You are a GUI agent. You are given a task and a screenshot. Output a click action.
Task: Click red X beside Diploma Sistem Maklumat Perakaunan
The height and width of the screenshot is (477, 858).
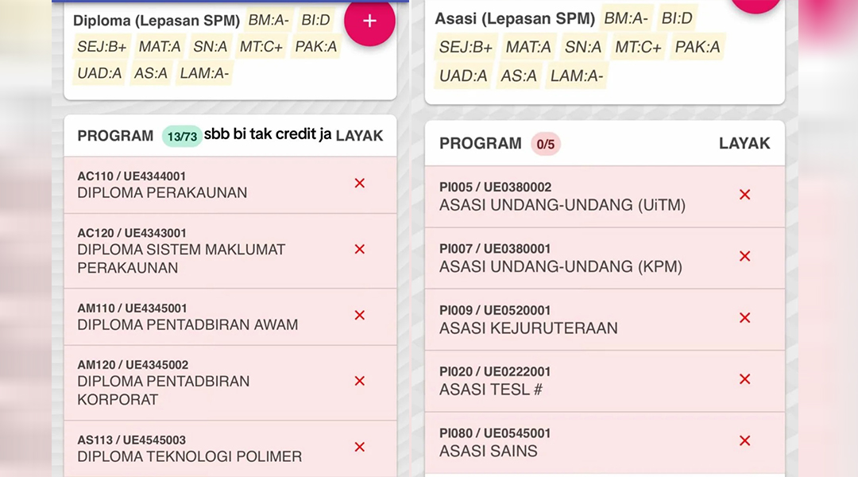(x=360, y=249)
